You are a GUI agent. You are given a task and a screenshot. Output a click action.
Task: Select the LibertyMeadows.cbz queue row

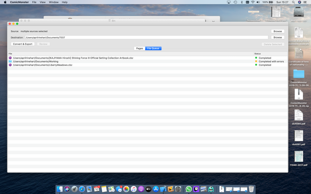click(x=148, y=65)
